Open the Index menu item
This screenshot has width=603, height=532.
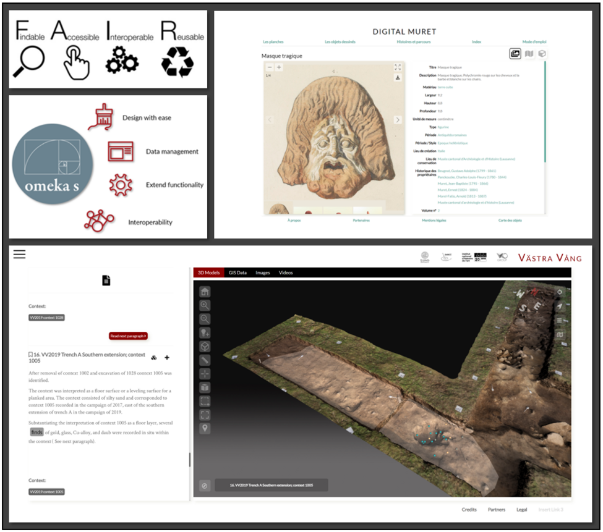(x=476, y=42)
